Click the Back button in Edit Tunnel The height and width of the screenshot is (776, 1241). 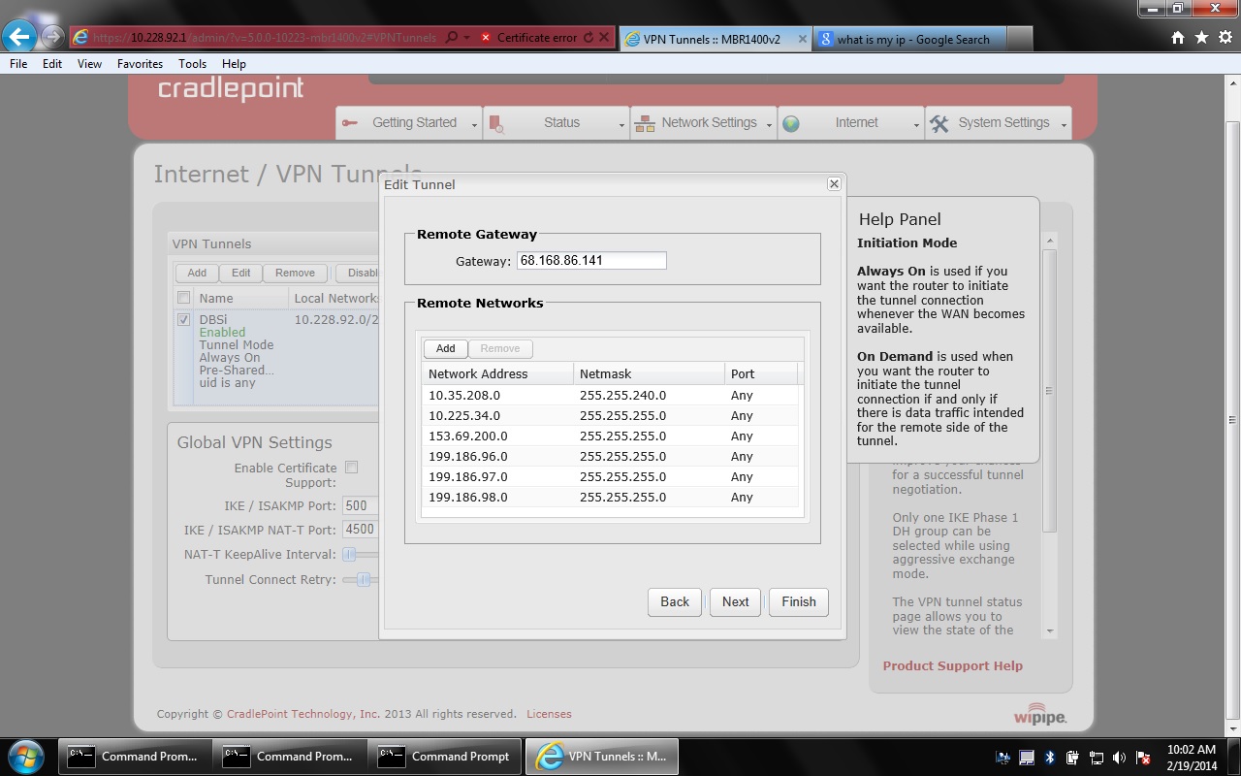(675, 601)
